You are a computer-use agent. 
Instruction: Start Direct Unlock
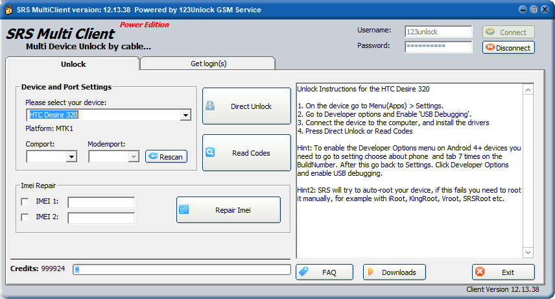(247, 106)
